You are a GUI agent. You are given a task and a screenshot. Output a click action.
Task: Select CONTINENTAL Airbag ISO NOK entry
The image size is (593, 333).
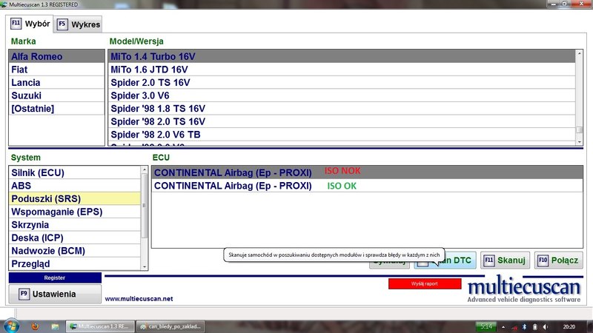[367, 172]
